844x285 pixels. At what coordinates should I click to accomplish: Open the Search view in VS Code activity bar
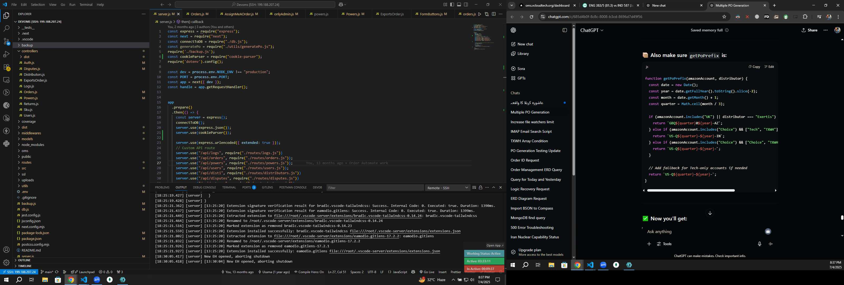click(6, 28)
